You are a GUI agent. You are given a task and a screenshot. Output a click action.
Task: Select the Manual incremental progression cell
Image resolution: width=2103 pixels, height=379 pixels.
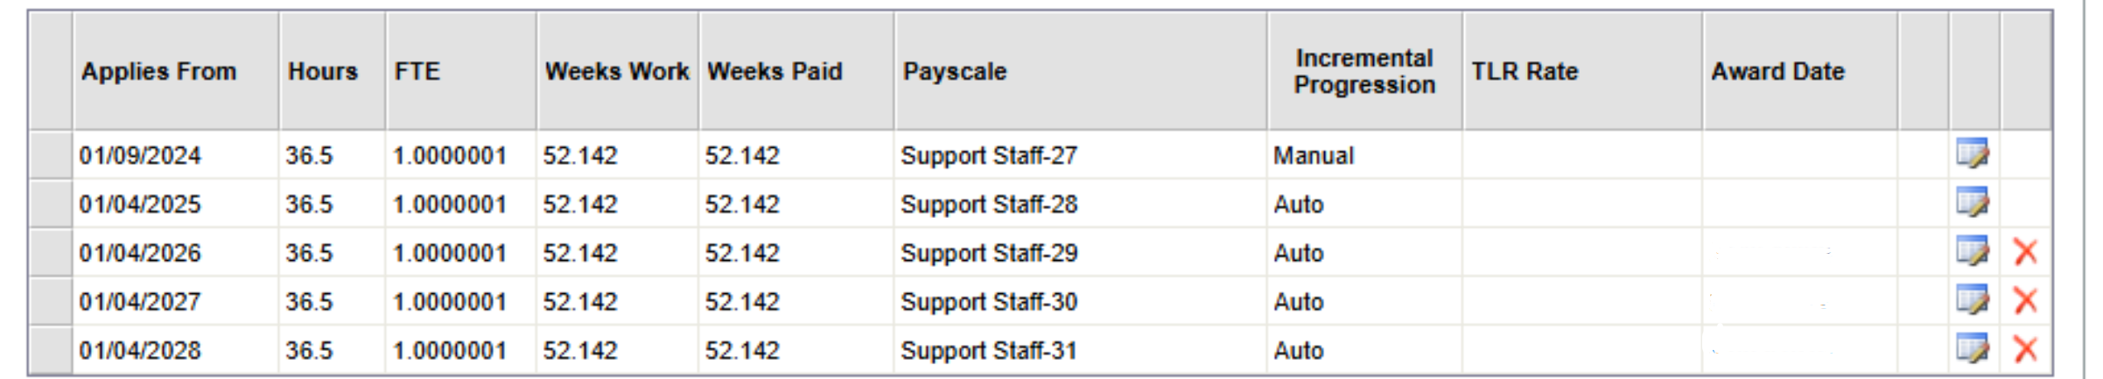click(x=1364, y=155)
